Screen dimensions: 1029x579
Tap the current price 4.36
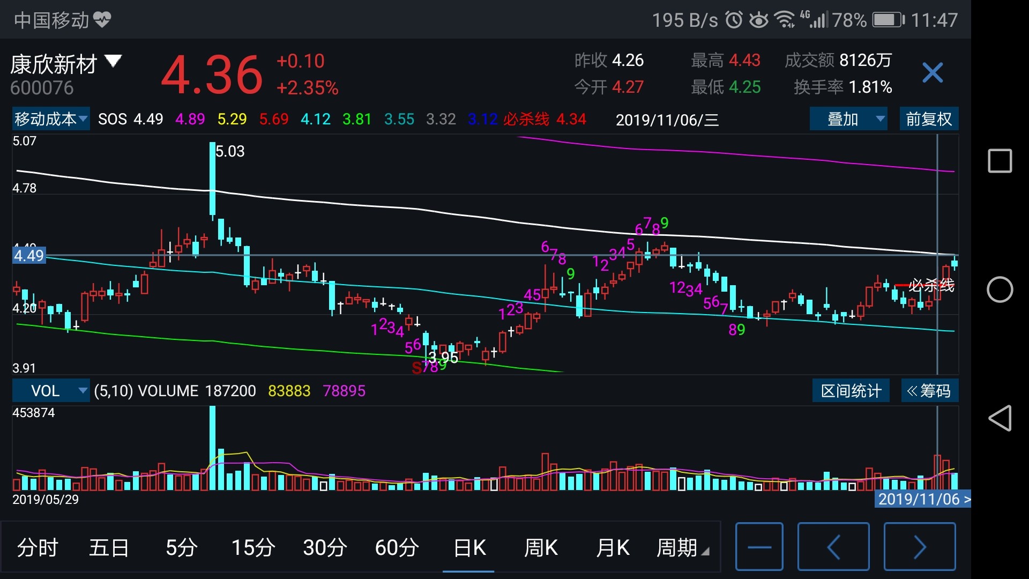212,75
